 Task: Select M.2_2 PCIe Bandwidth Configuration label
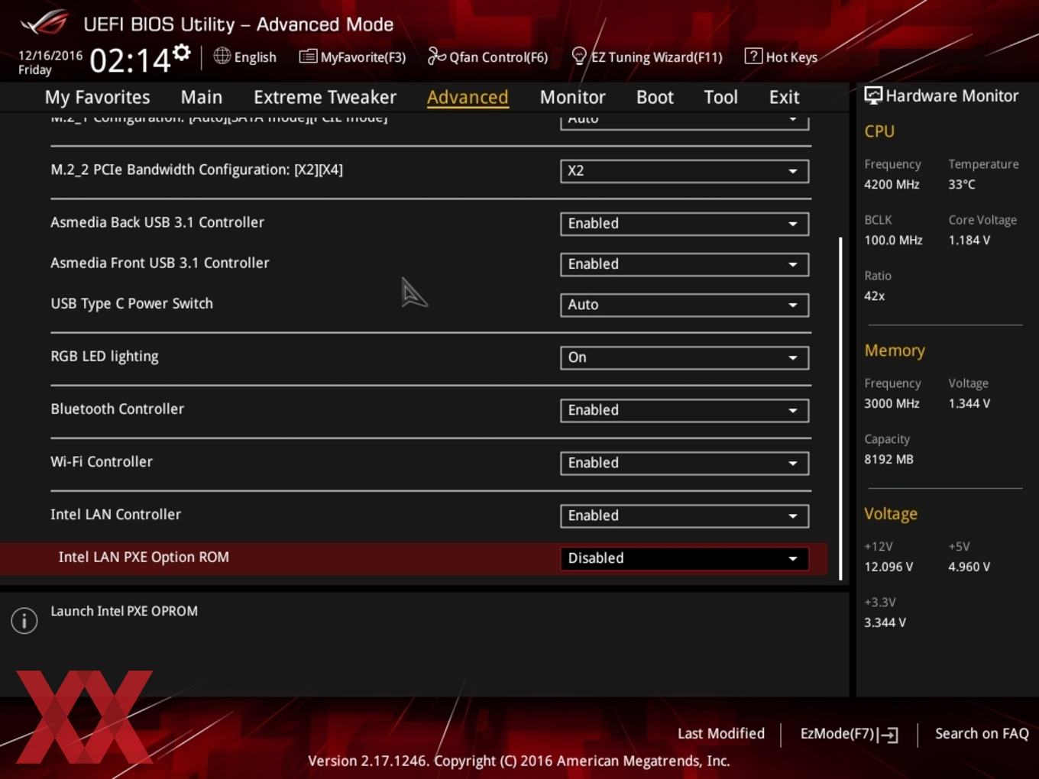pyautogui.click(x=196, y=170)
